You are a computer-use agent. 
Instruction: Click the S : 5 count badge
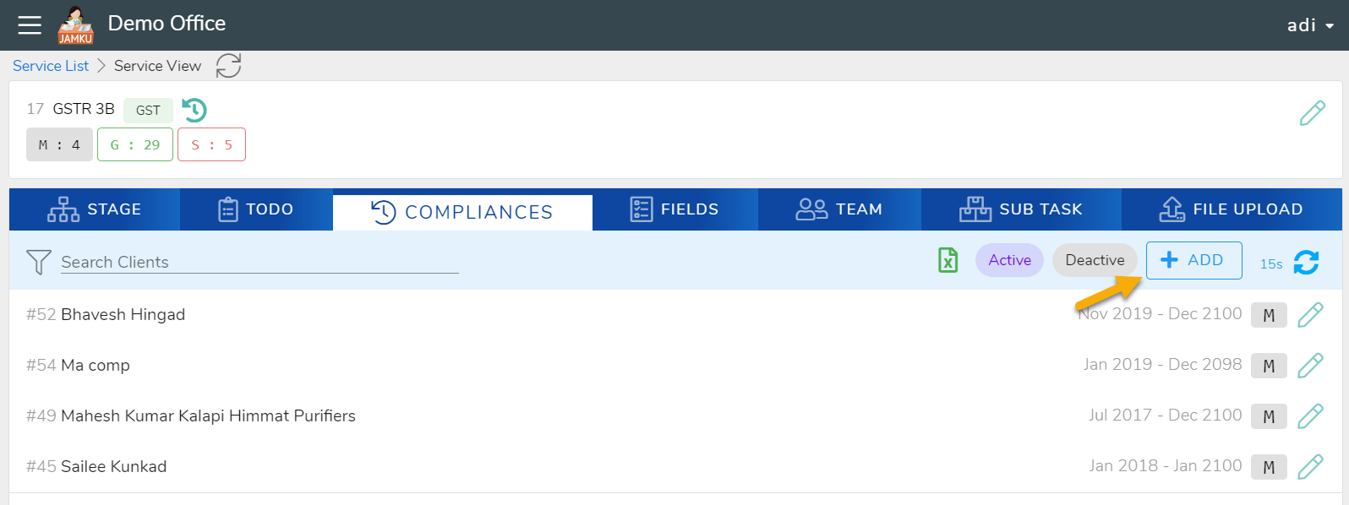[211, 144]
